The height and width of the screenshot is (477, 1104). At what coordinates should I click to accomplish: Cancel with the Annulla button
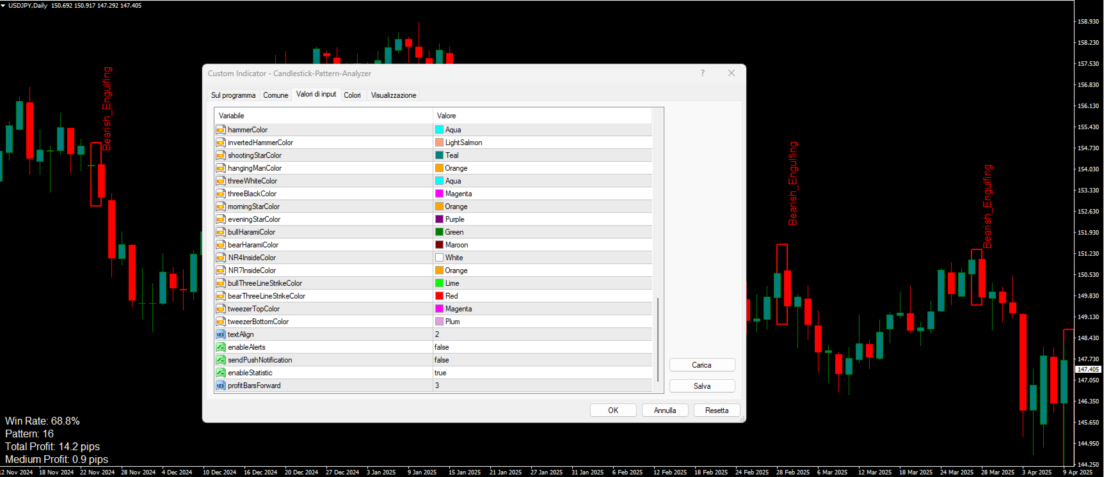click(x=665, y=411)
